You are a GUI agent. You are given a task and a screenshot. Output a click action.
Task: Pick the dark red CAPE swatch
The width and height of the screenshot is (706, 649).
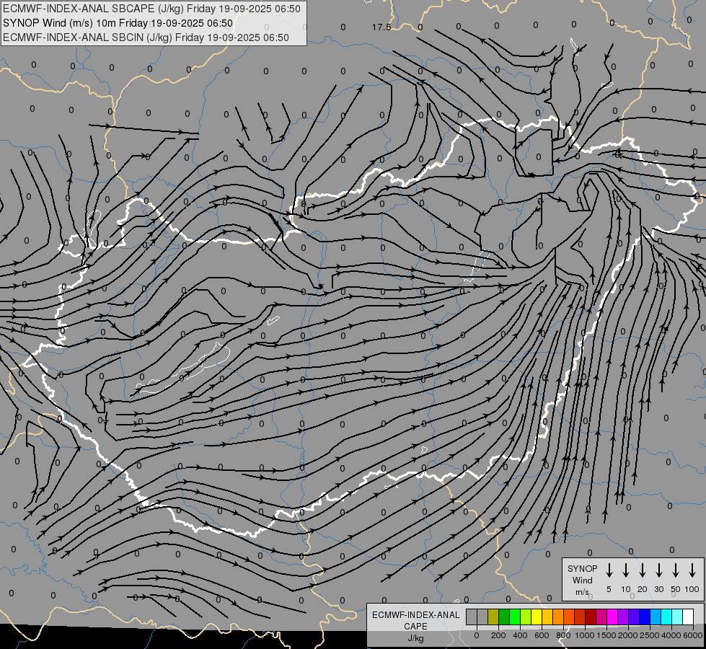coord(591,617)
